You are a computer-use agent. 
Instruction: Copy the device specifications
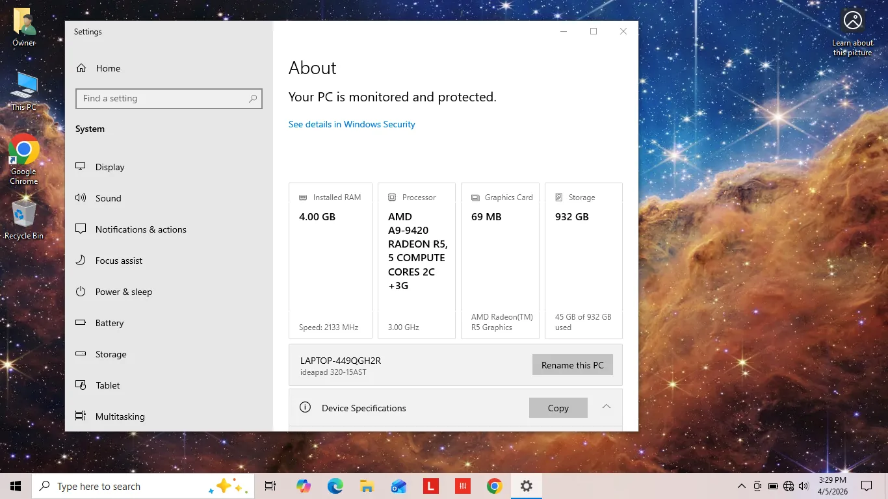[558, 408]
